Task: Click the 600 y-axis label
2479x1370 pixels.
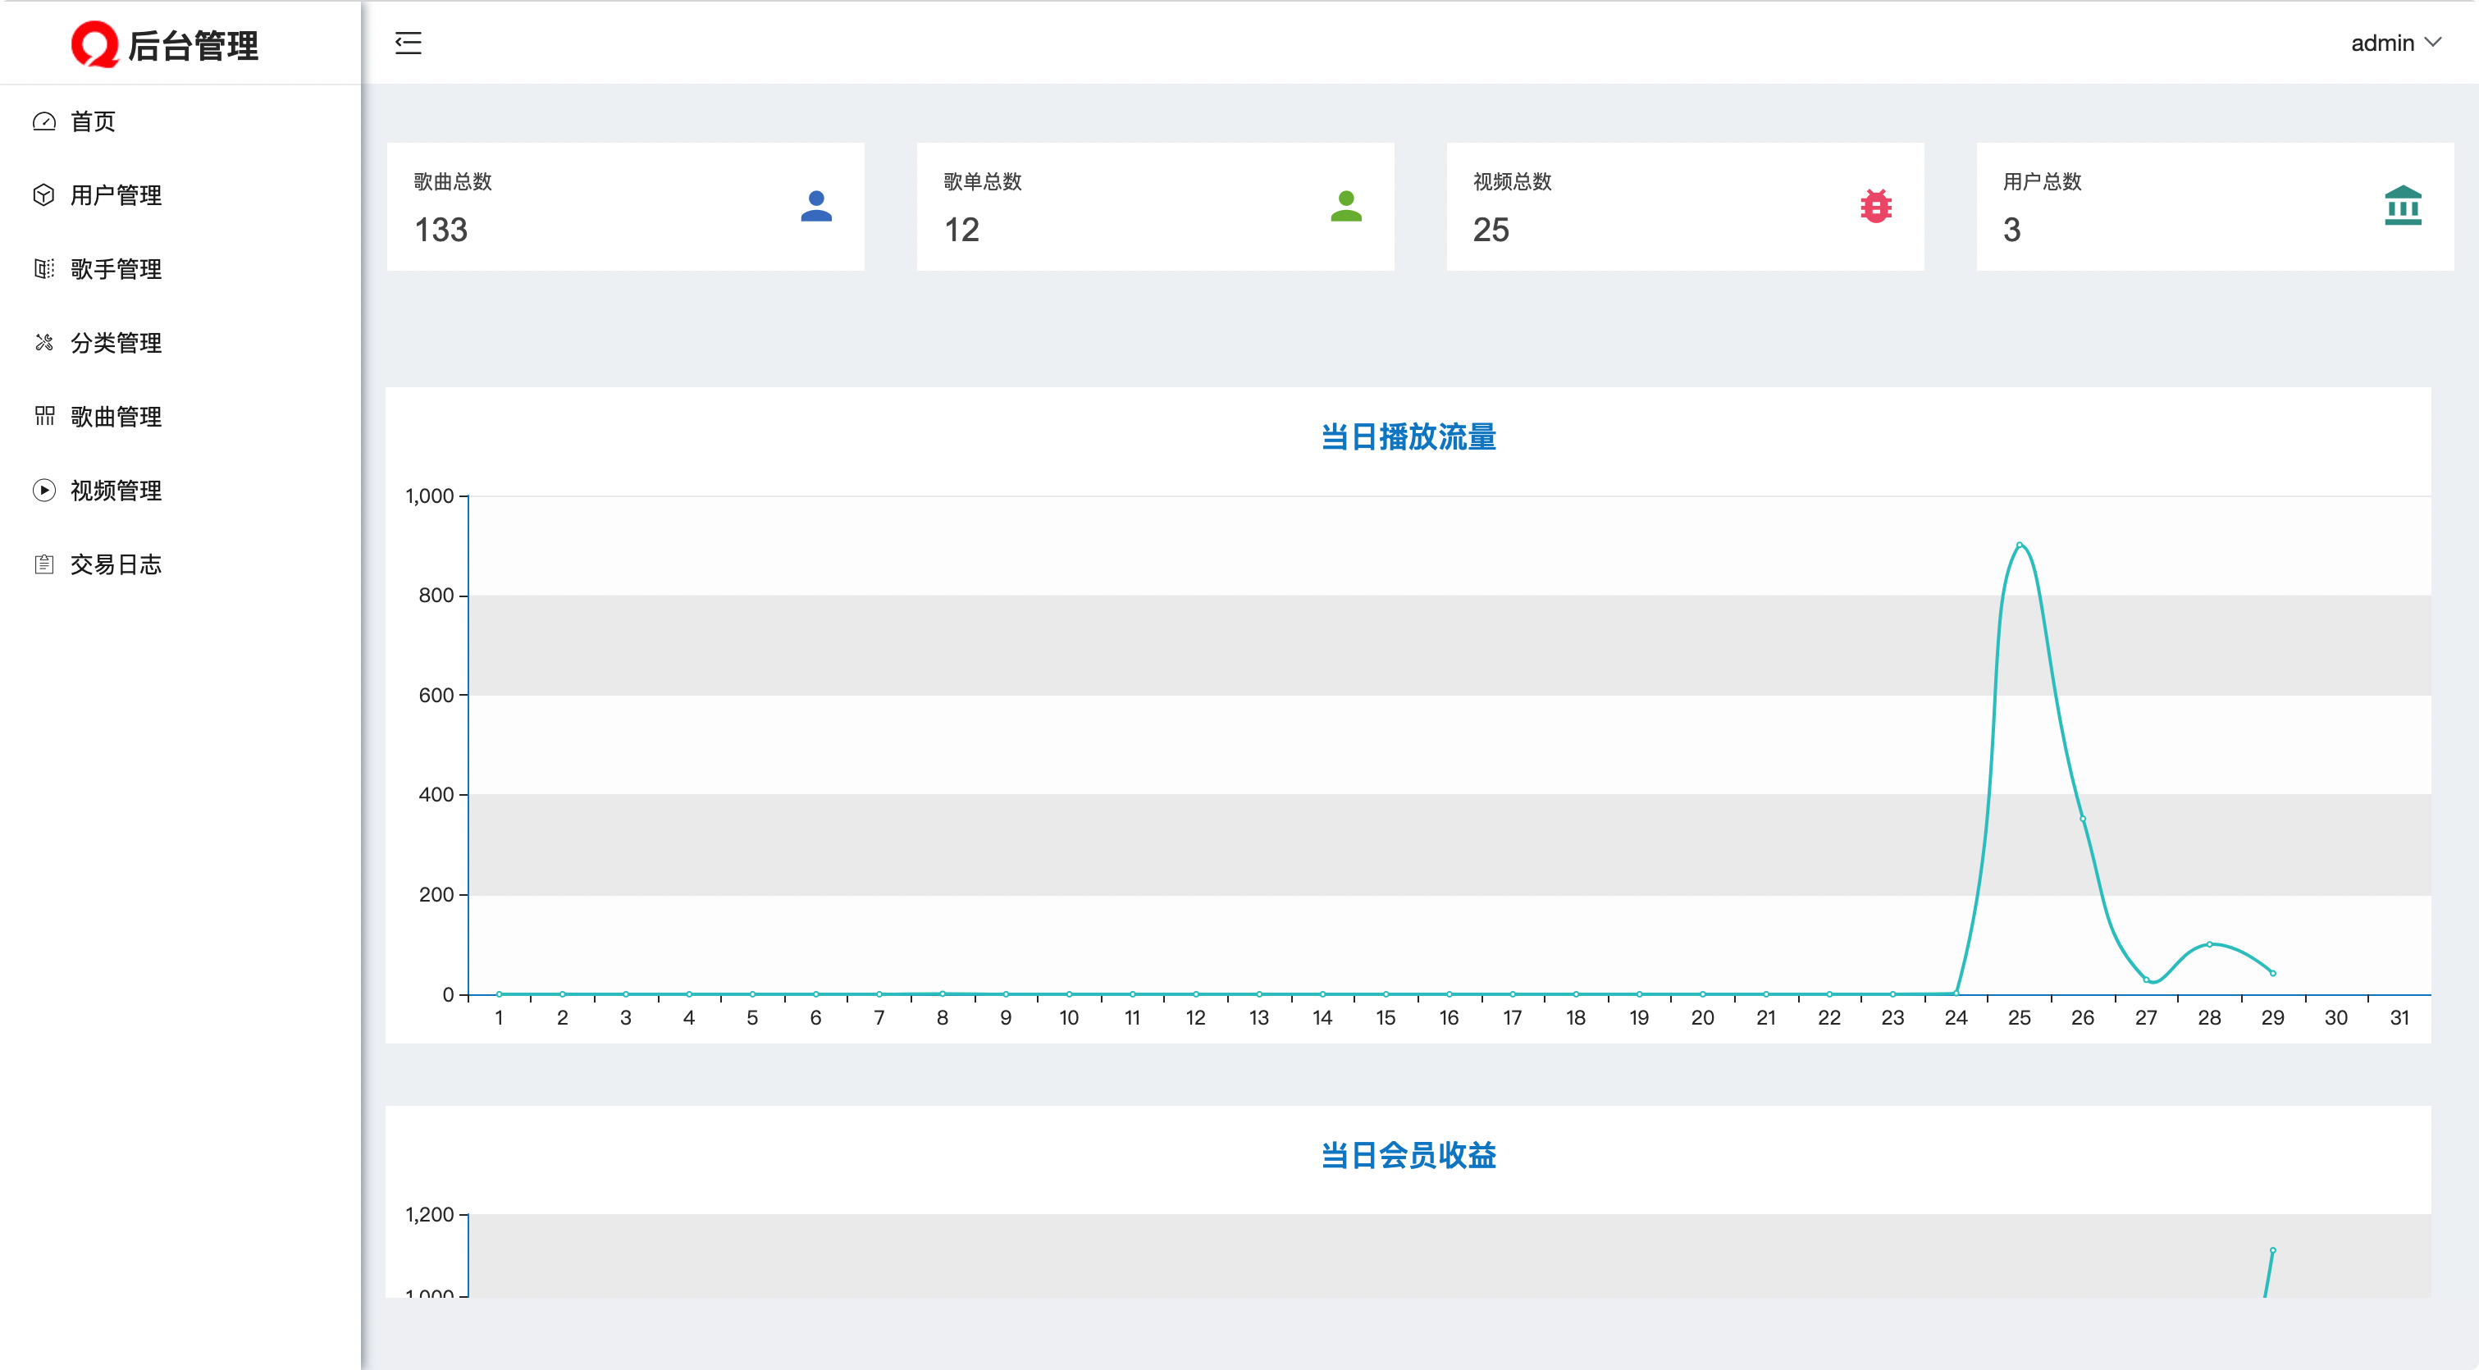Action: click(x=436, y=695)
